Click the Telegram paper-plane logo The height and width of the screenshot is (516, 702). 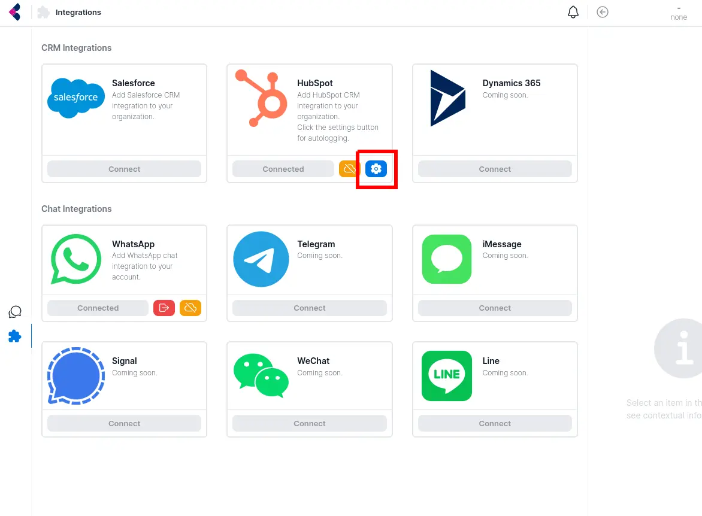tap(261, 259)
